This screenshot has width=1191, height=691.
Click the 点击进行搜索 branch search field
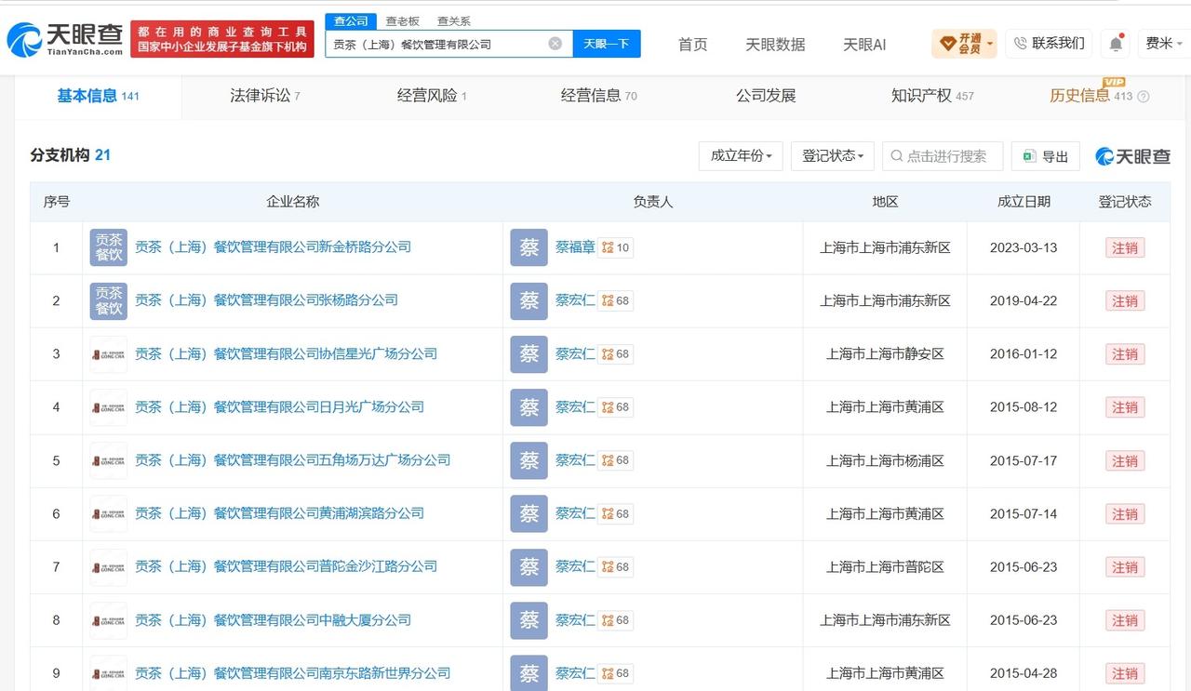943,156
